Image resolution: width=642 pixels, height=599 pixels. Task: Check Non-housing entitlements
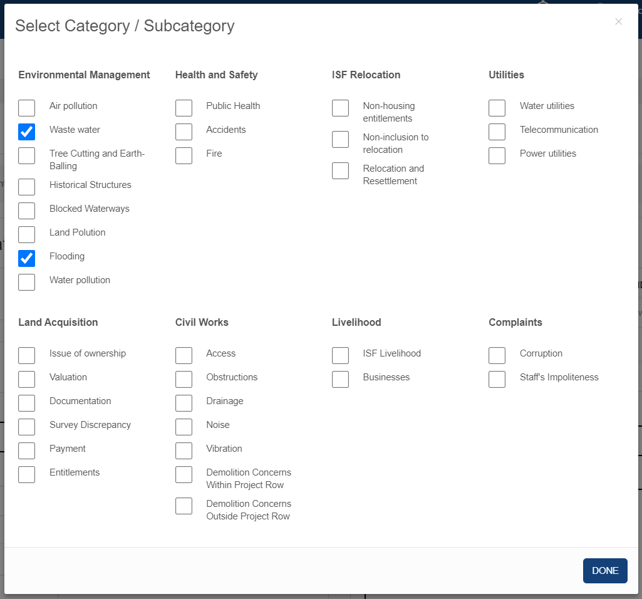[x=340, y=108]
